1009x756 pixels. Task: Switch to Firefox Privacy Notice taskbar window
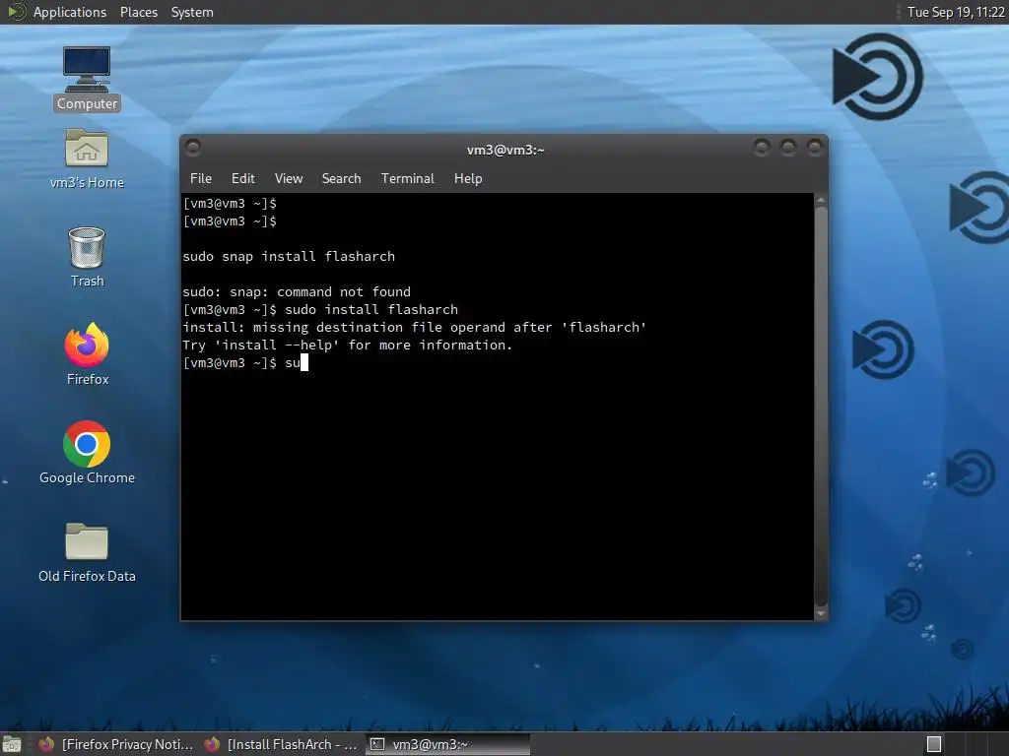(x=116, y=744)
